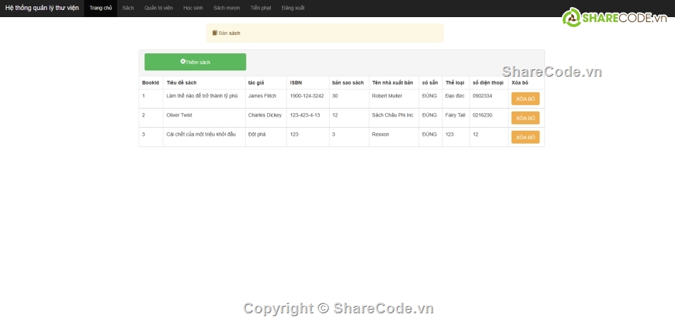Click author "Charles Dickey"
This screenshot has height=324, width=675.
(265, 115)
